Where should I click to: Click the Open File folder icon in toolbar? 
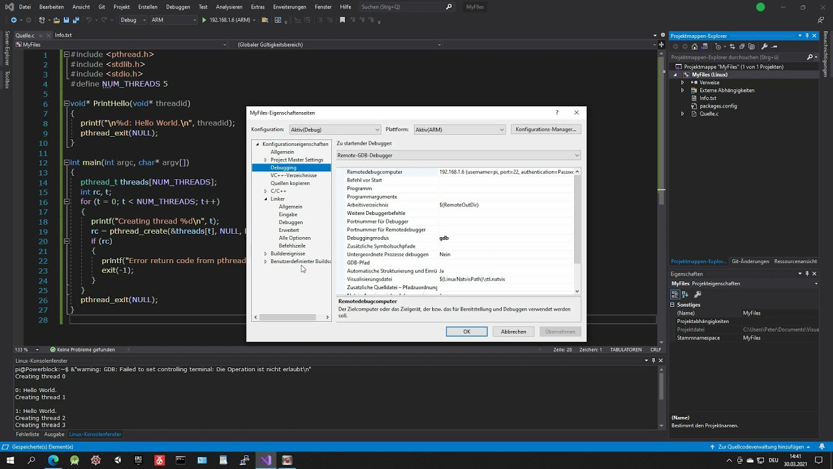coord(57,20)
